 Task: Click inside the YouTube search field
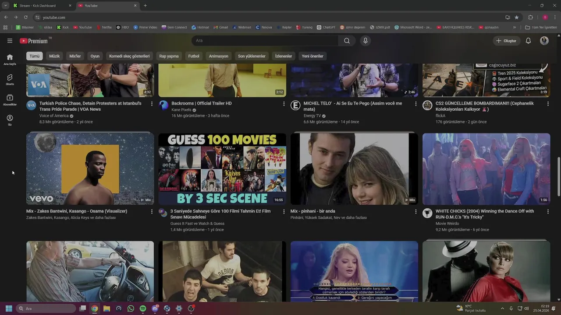tap(263, 41)
